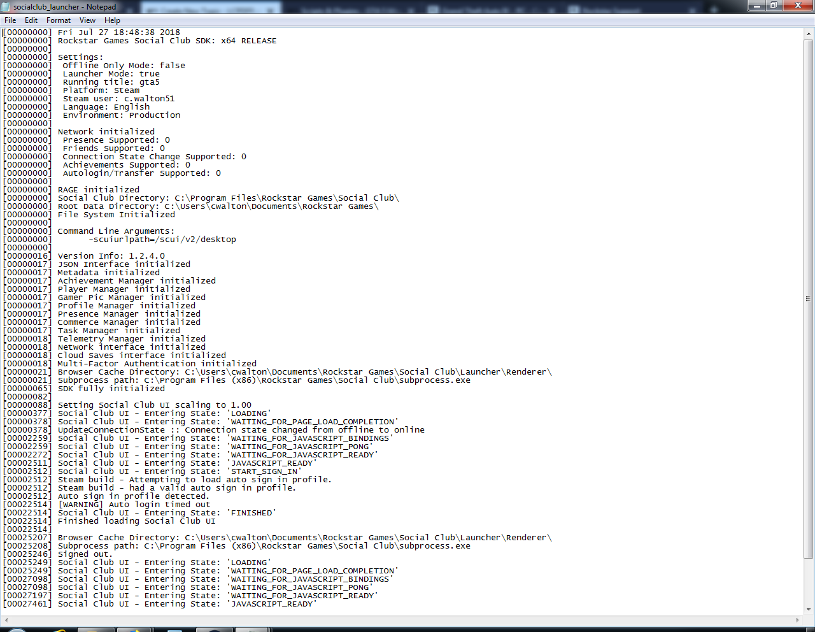Click the "Social Club Directory" path line
This screenshot has width=815, height=632.
[229, 198]
